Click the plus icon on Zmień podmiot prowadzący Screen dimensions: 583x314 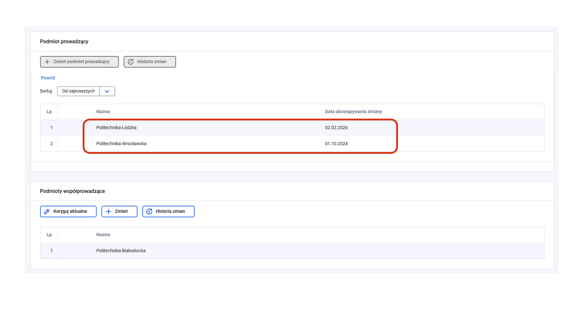(x=47, y=62)
